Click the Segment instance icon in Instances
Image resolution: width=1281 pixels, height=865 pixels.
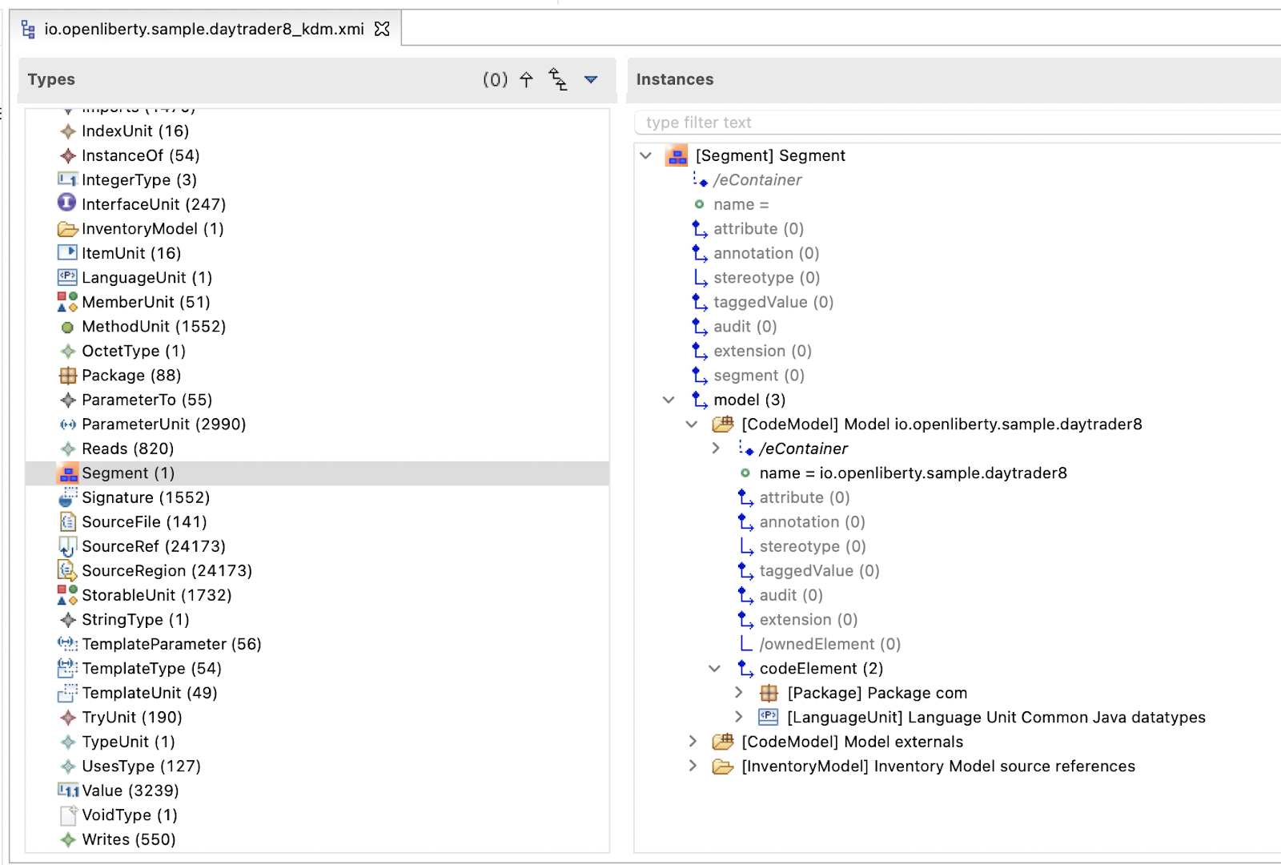click(x=677, y=155)
